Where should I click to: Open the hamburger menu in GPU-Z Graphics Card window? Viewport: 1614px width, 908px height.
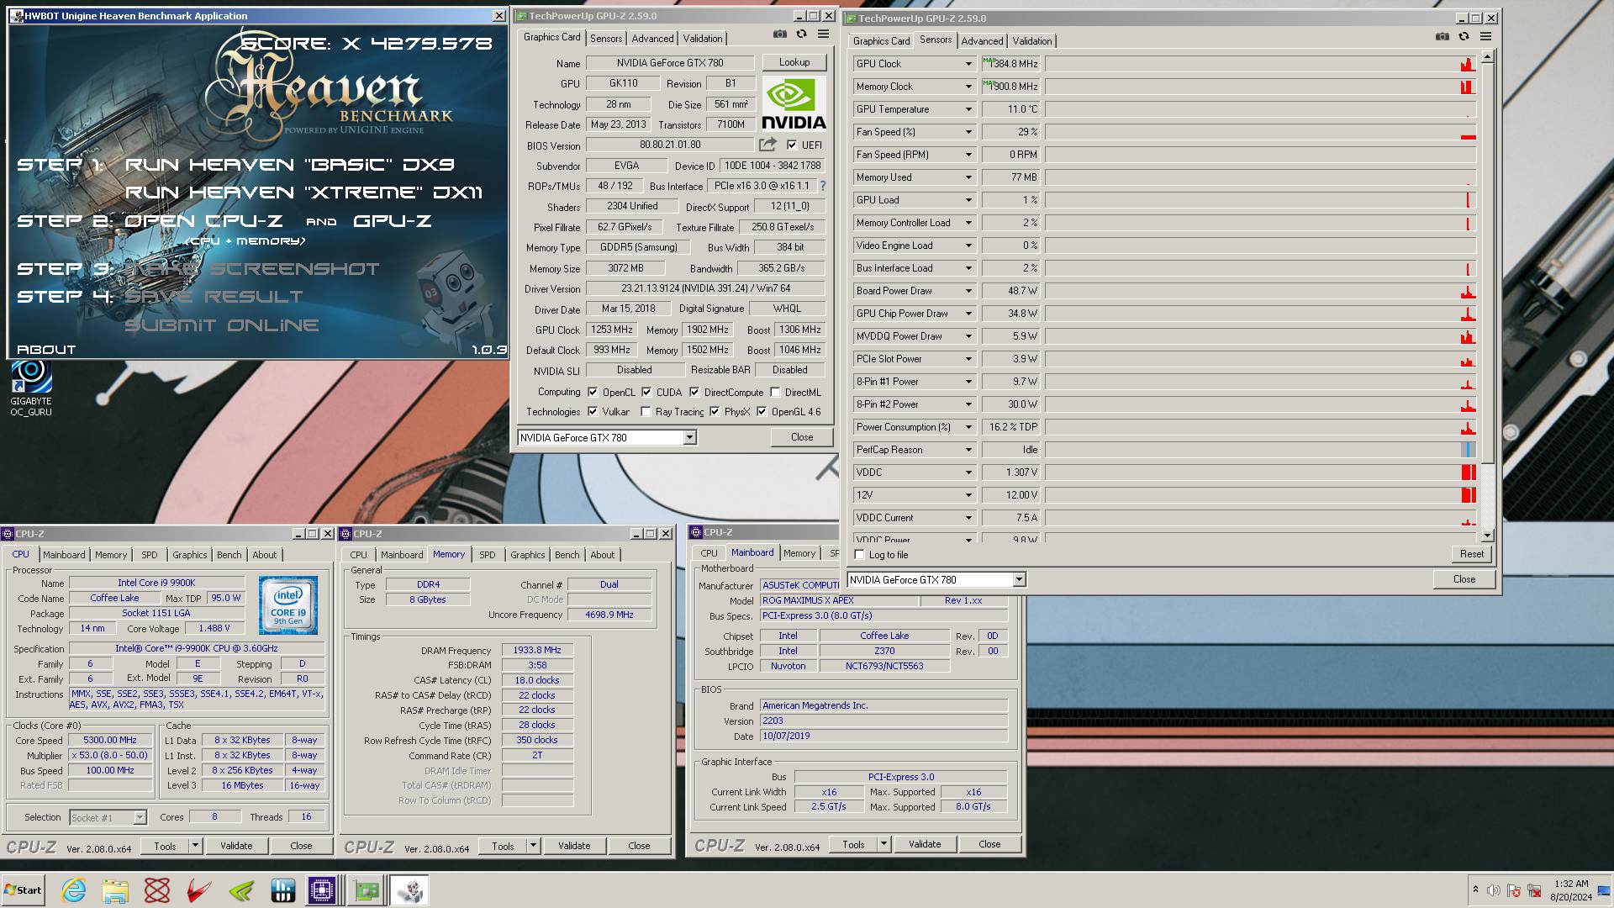[x=823, y=34]
